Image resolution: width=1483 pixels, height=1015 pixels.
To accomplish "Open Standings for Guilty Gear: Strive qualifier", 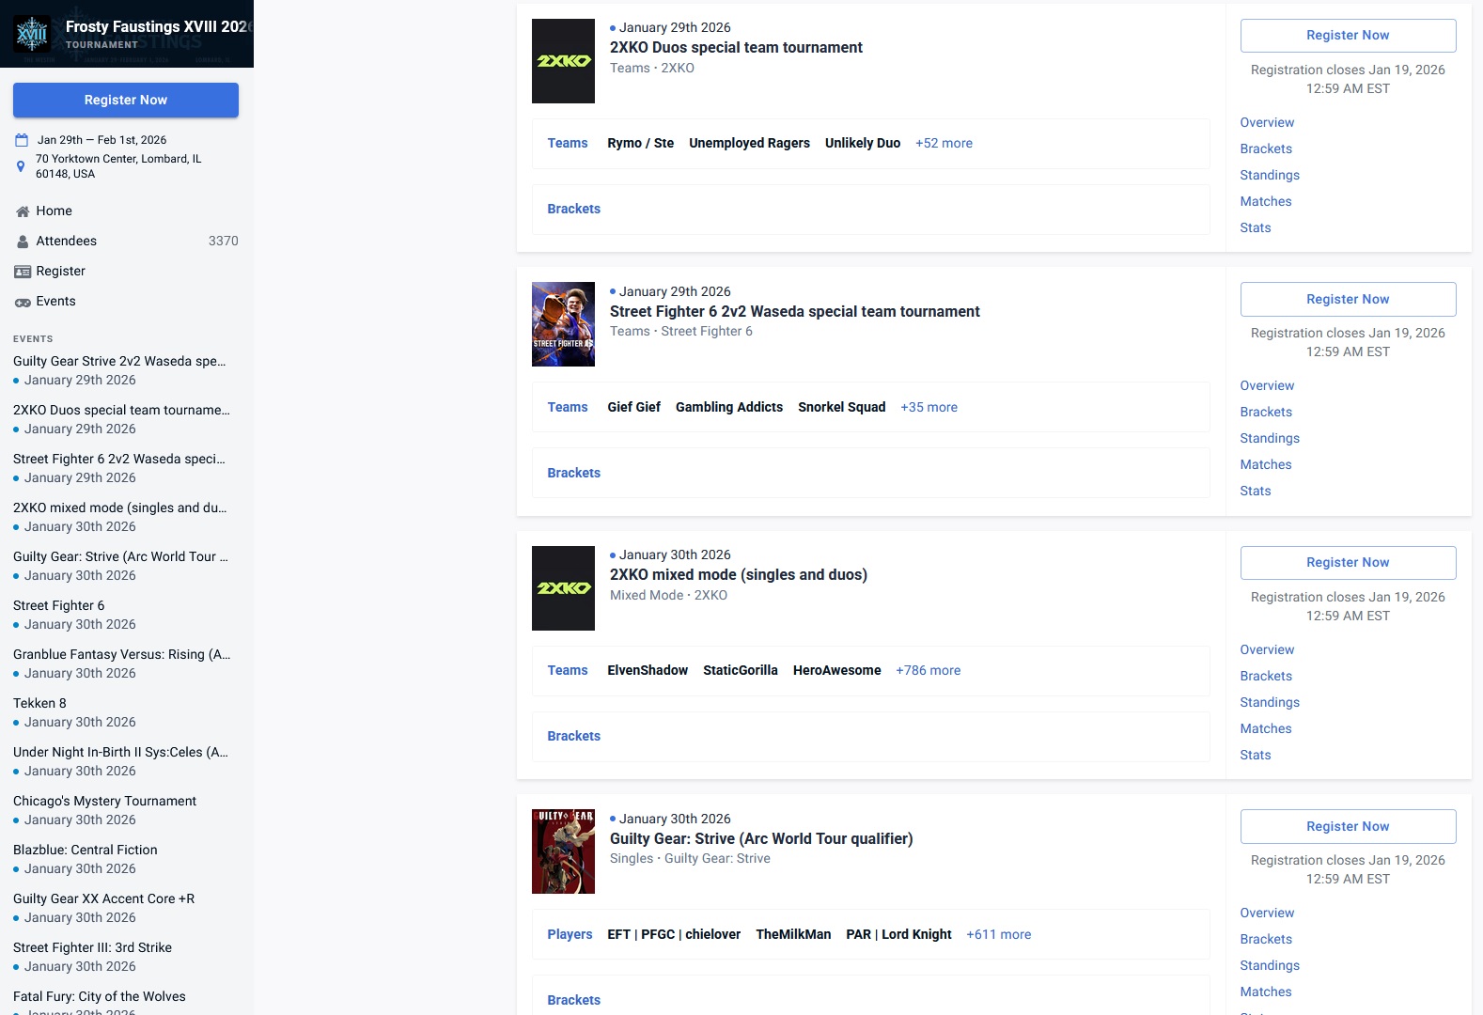I will [x=1270, y=966].
